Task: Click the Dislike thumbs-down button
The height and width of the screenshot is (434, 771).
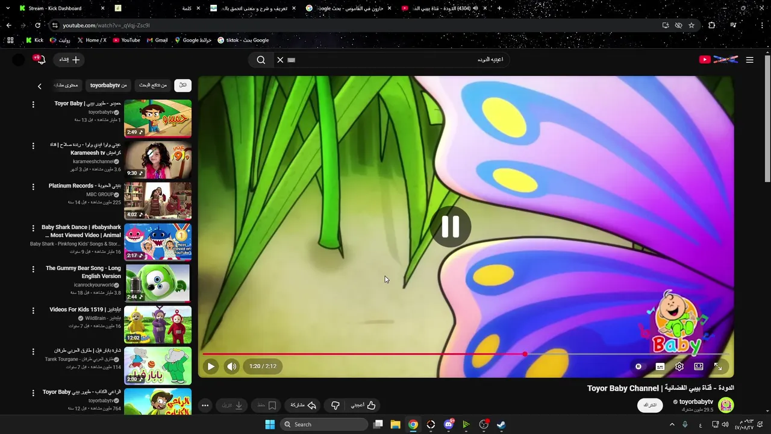Action: coord(336,406)
